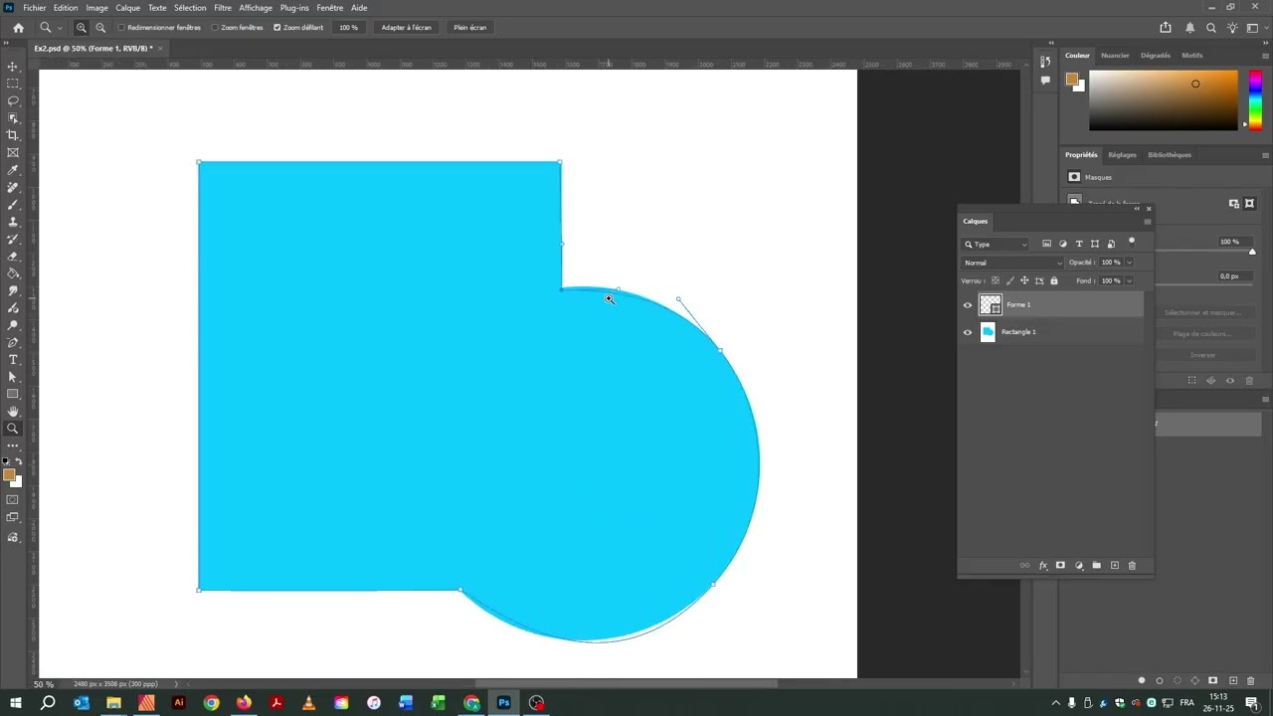Click Inverser button in Propriétés

(1202, 355)
